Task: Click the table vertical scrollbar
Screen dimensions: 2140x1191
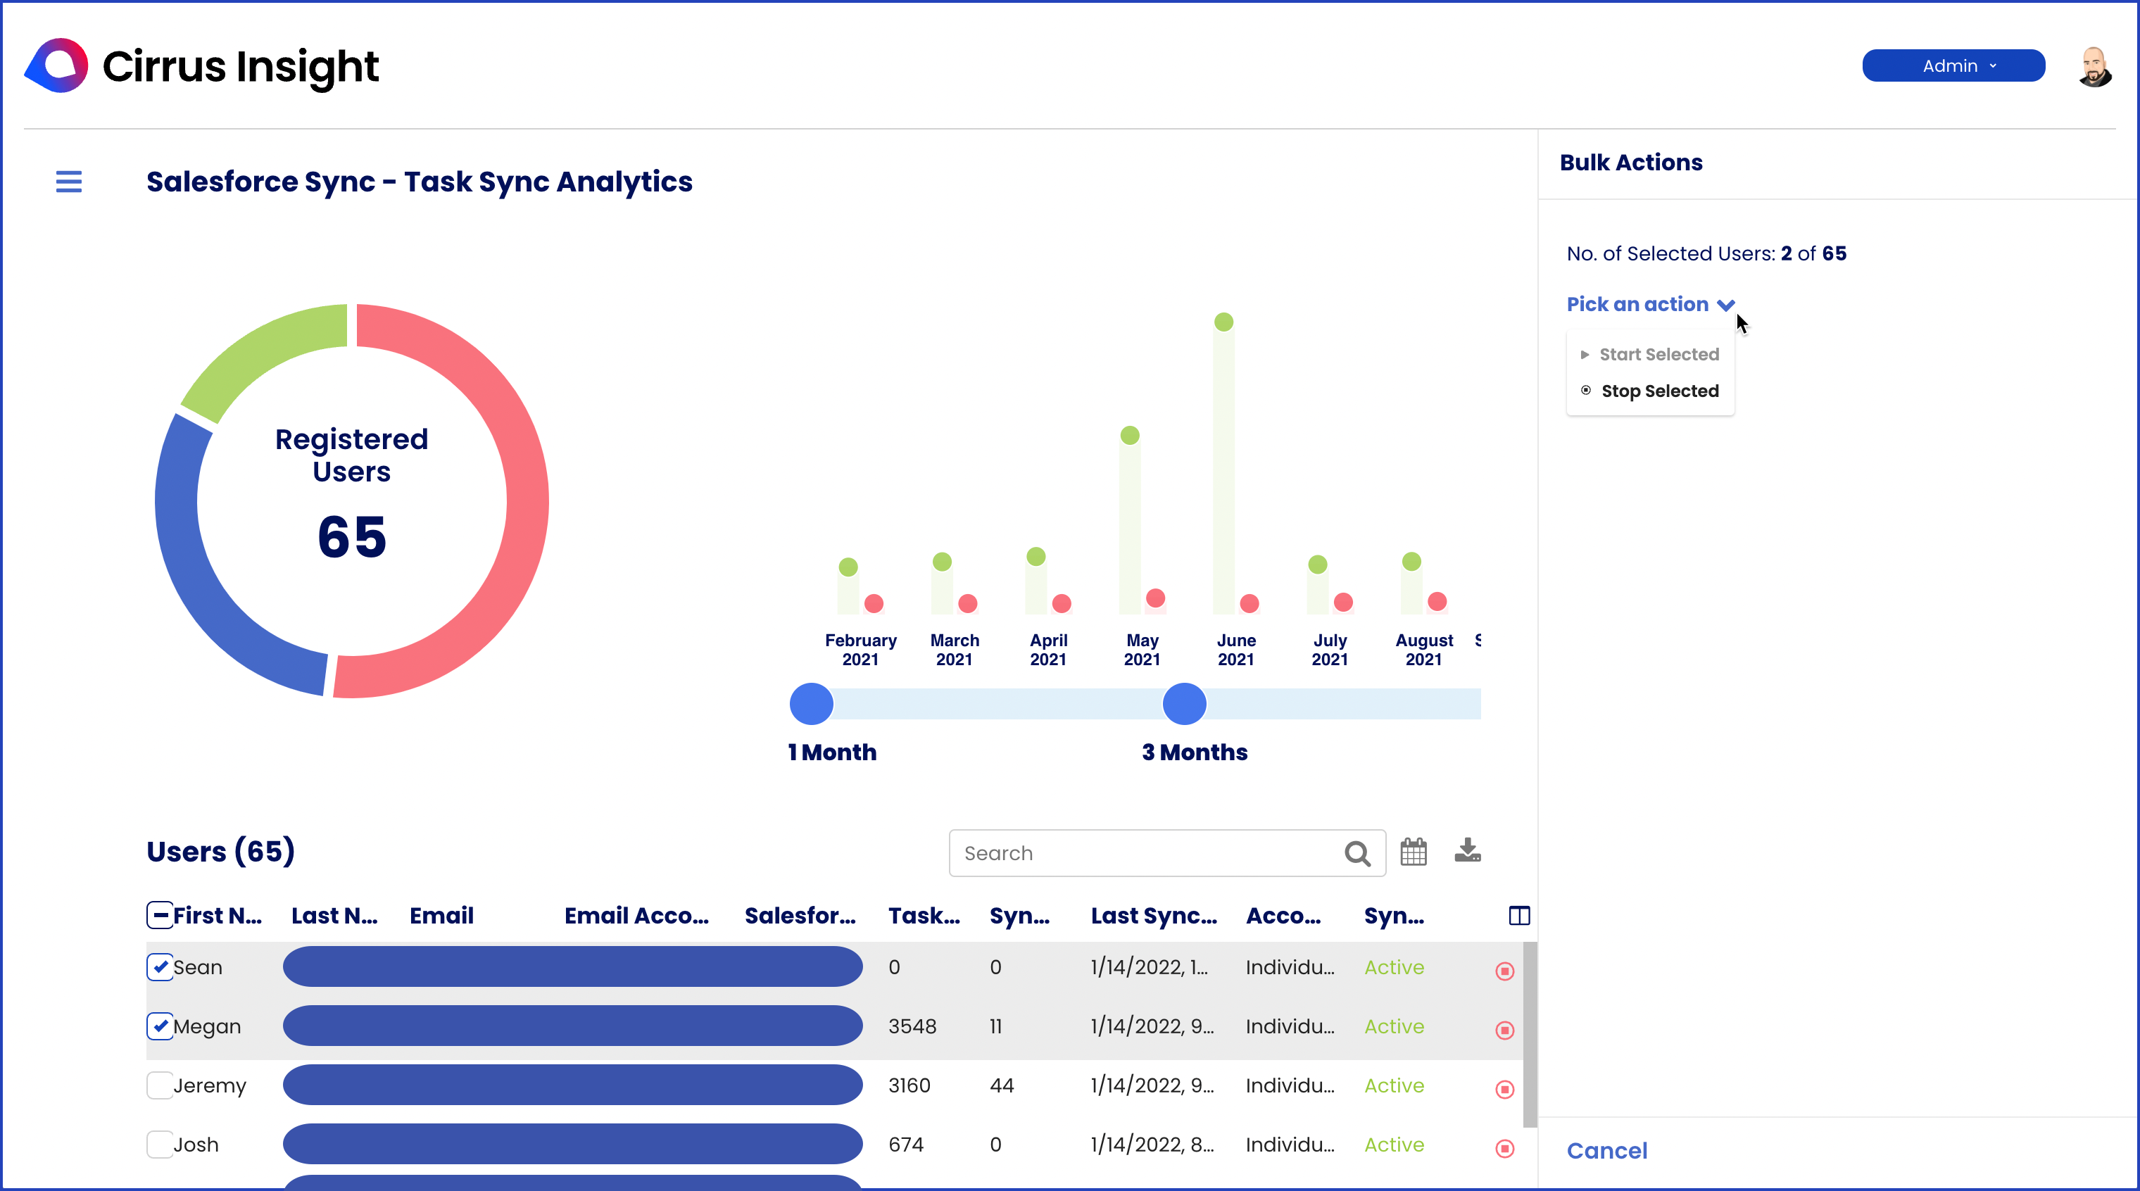Action: [x=1530, y=1034]
